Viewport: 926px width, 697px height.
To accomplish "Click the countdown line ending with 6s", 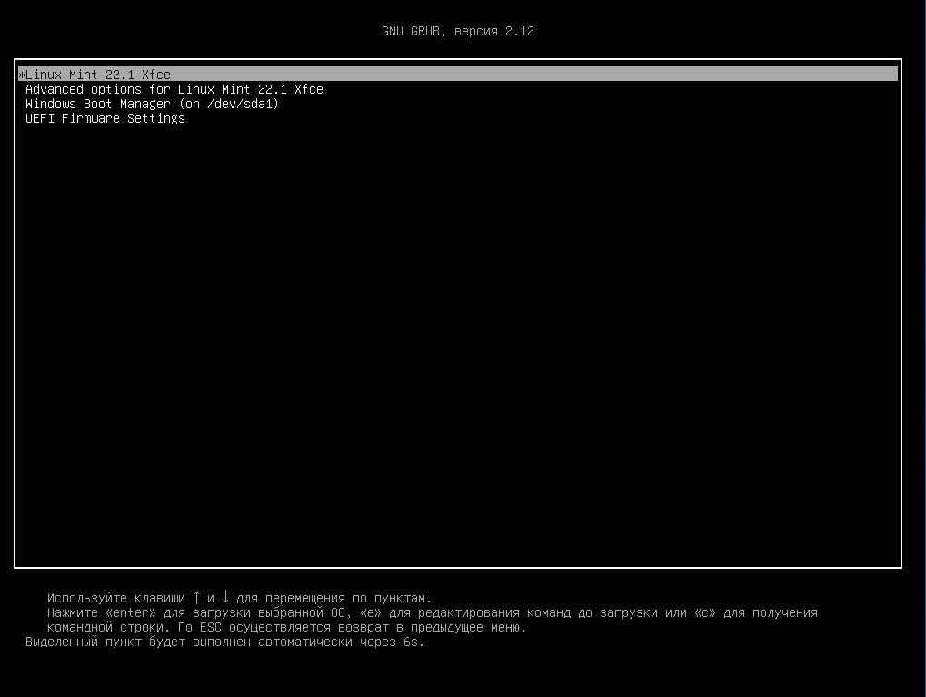I will click(225, 642).
